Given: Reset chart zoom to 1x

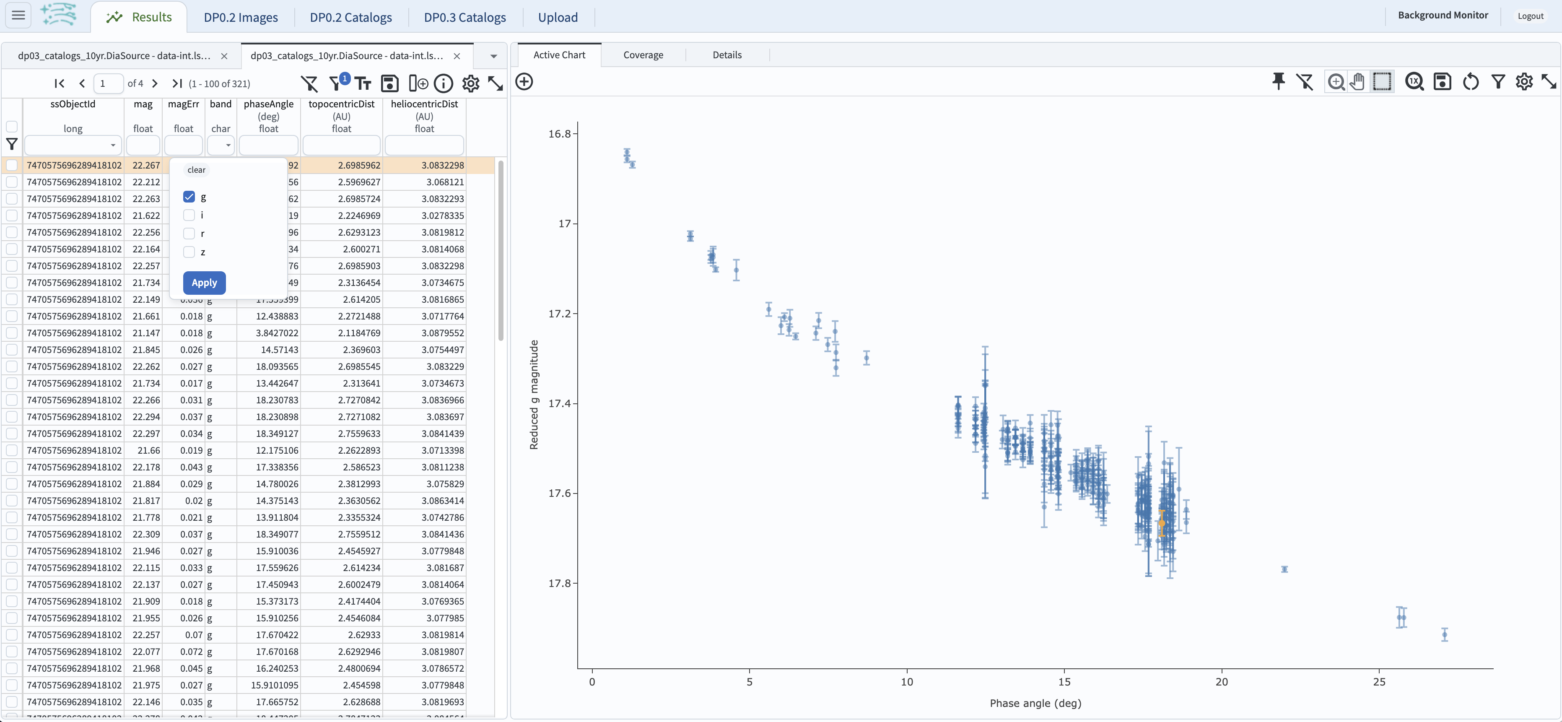Looking at the screenshot, I should [x=1415, y=81].
